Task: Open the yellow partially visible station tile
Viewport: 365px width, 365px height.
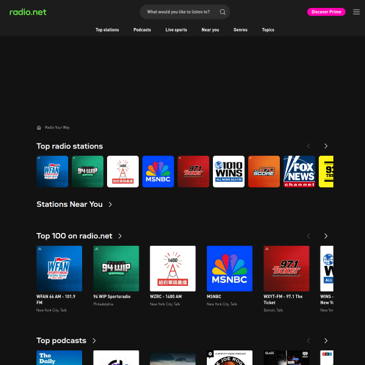Action: (x=326, y=172)
